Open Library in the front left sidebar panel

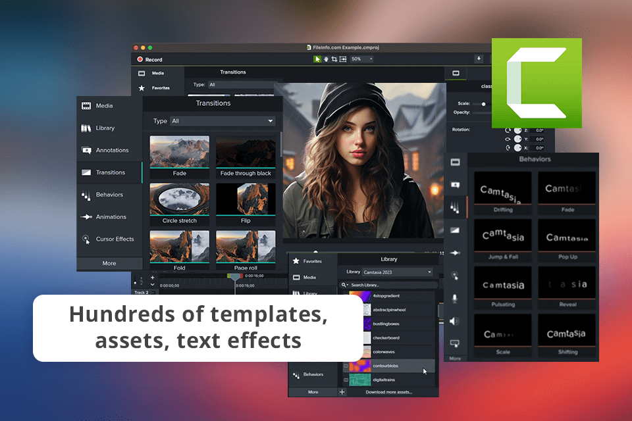(x=109, y=128)
